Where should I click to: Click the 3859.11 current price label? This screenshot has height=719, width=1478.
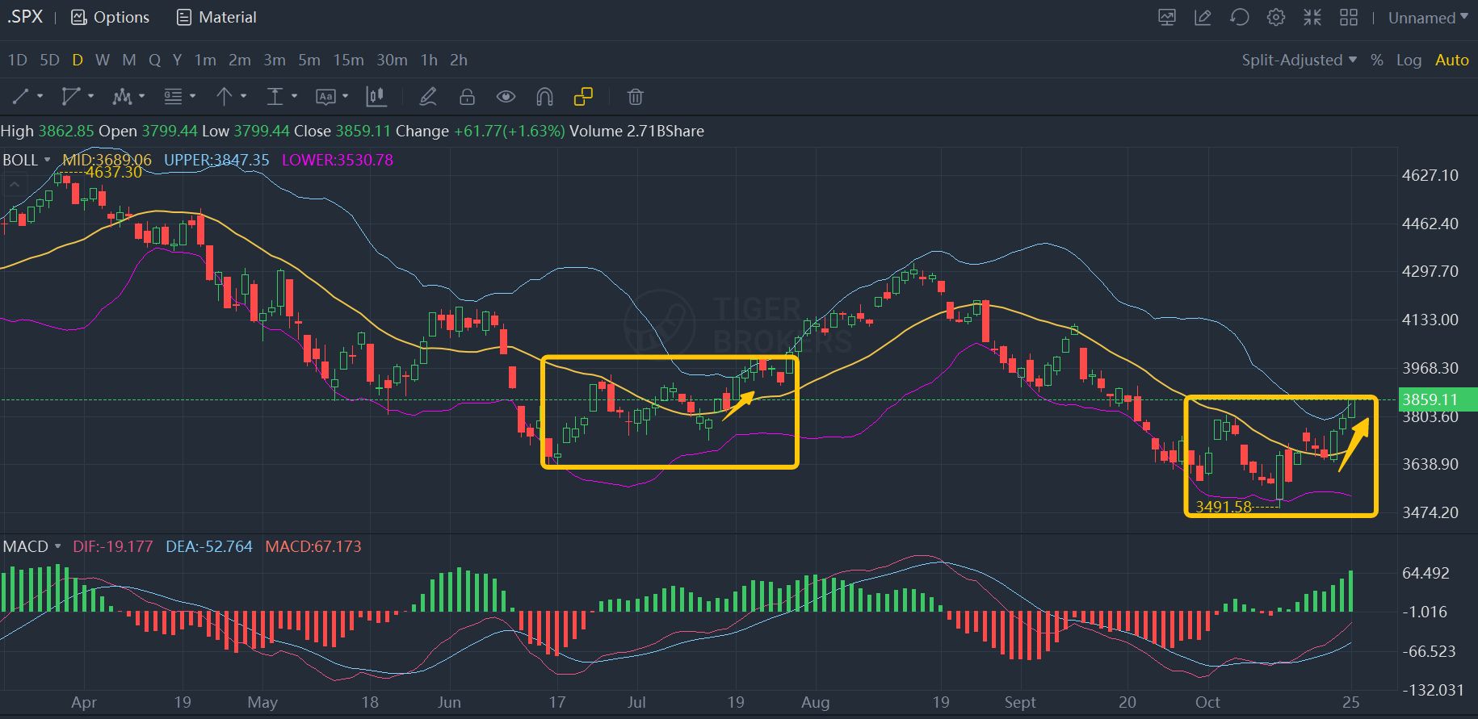pos(1430,399)
